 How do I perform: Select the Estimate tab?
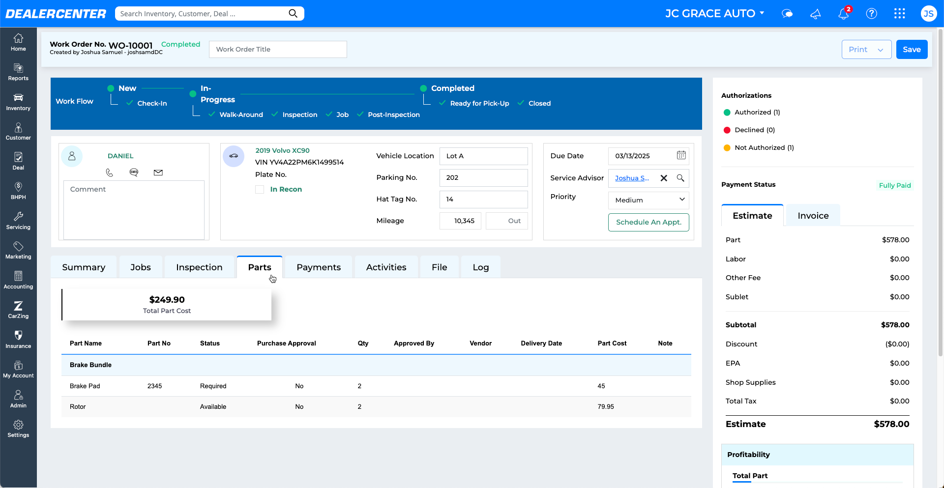(x=752, y=215)
